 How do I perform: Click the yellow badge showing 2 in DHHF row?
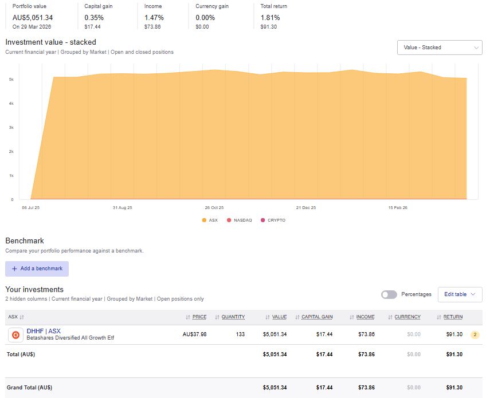pos(475,334)
